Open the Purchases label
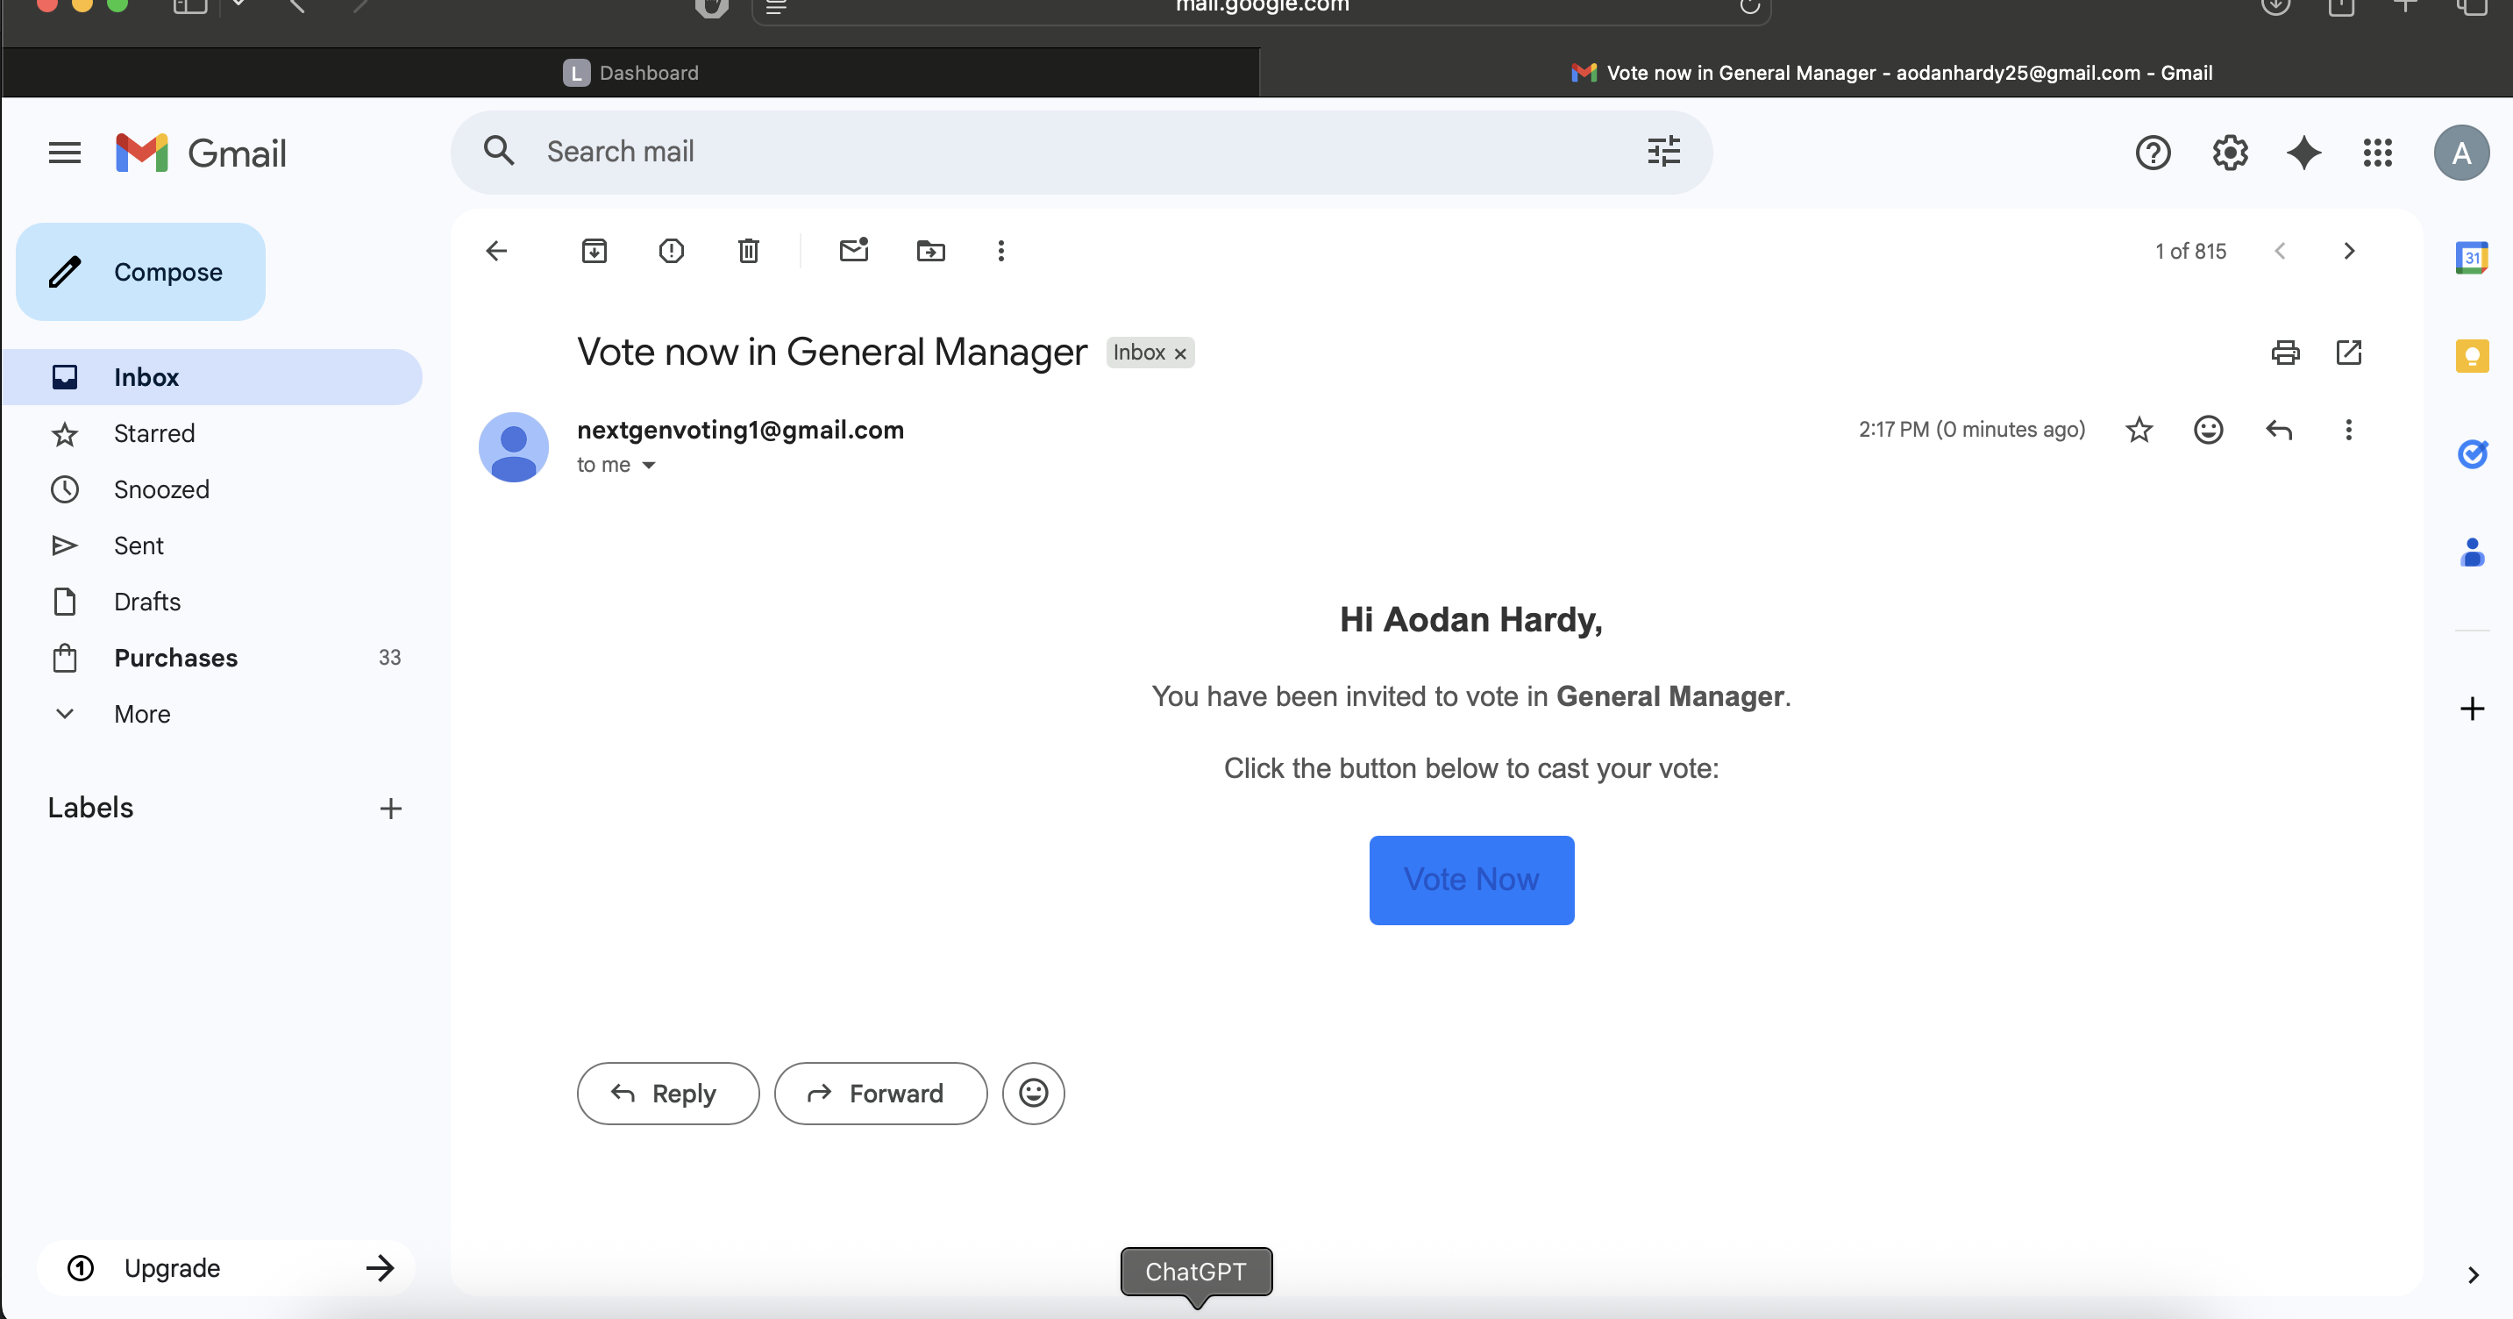 coord(175,658)
